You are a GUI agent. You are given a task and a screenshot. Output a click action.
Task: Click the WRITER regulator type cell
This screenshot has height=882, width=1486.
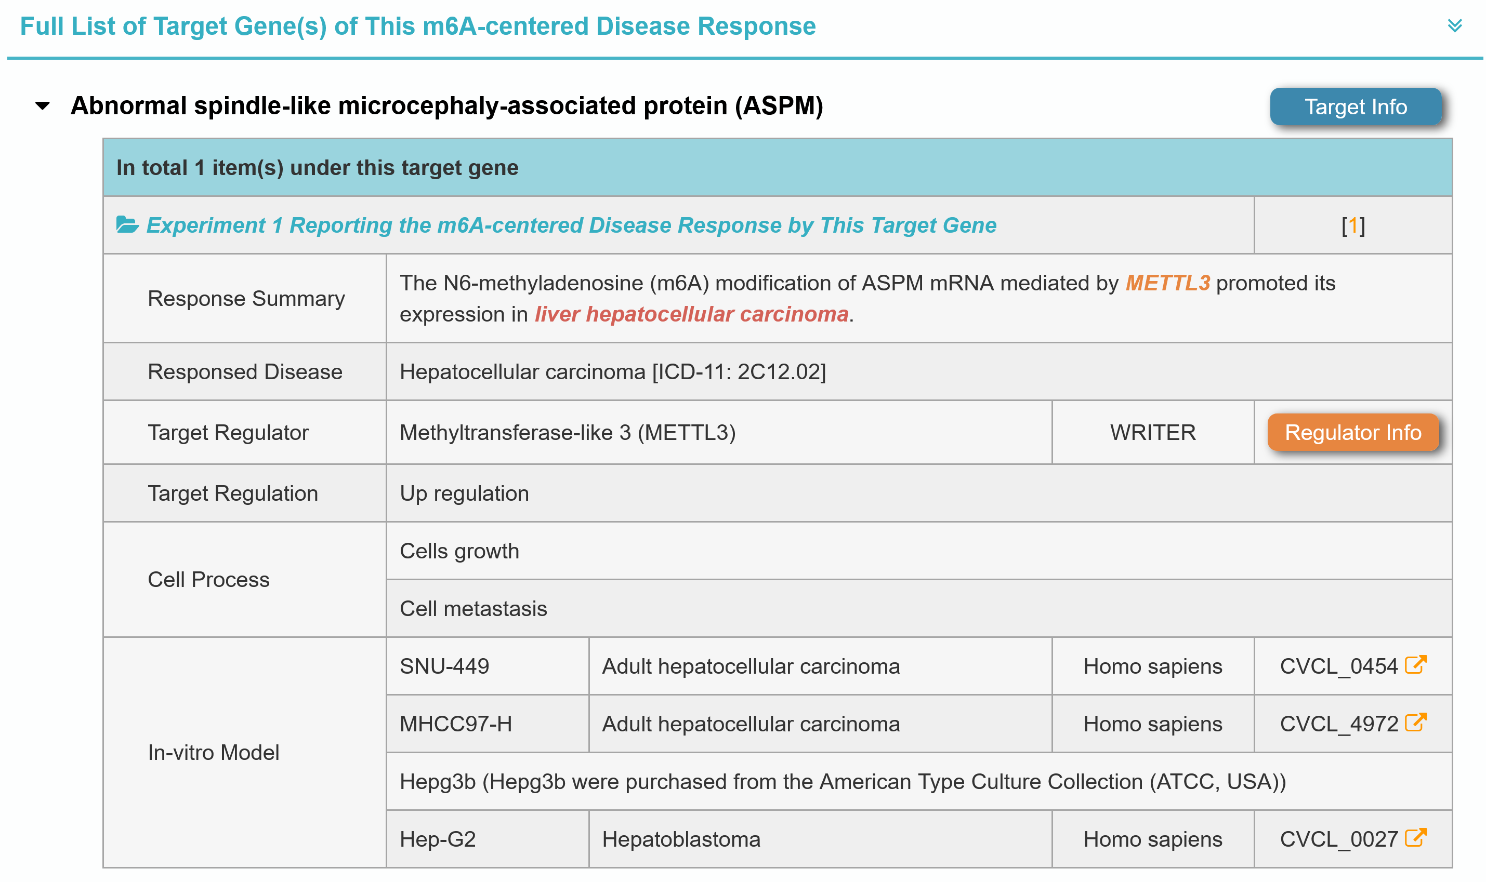pyautogui.click(x=1152, y=433)
